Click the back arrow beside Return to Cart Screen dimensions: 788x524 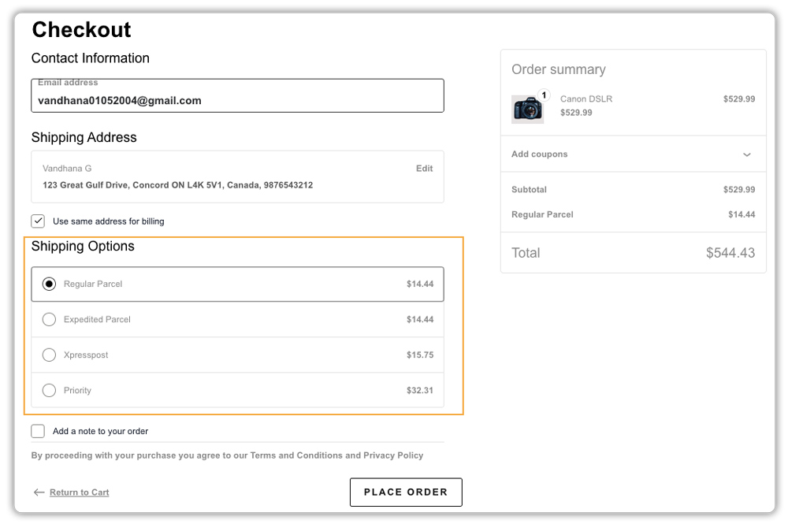click(x=39, y=492)
